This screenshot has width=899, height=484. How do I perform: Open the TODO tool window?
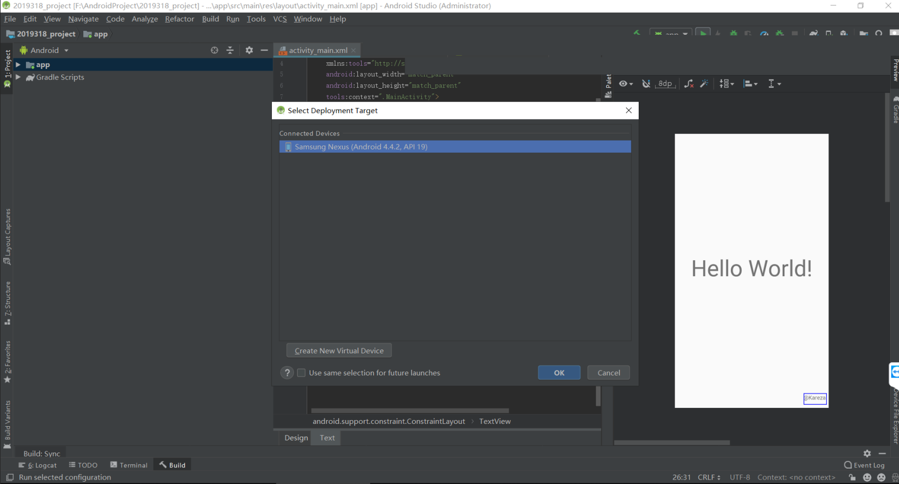pos(83,465)
